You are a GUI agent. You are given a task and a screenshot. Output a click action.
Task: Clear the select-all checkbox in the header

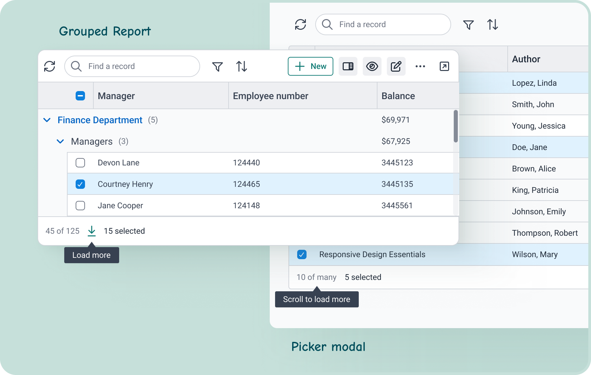coord(80,96)
